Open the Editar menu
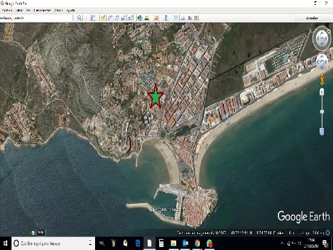Viewport: 333px width, 250px height. click(x=19, y=10)
